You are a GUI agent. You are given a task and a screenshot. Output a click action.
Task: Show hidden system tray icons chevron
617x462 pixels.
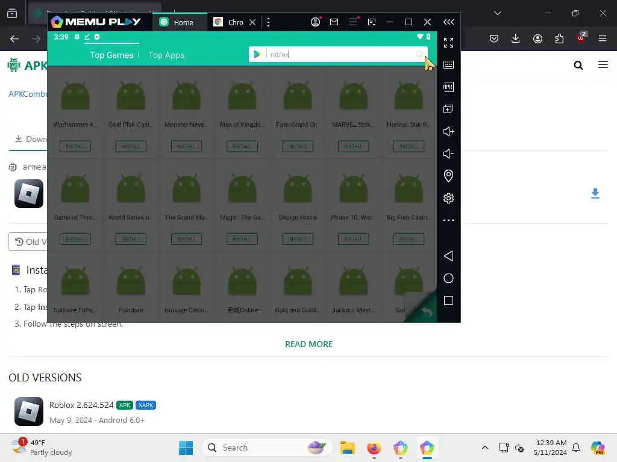485,448
